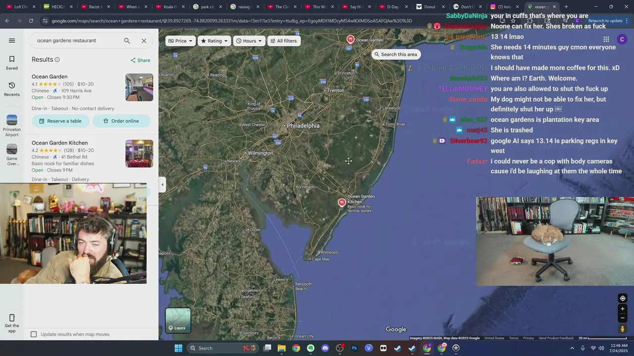Open File Explorer from taskbar
This screenshot has width=634, height=356.
click(281, 348)
